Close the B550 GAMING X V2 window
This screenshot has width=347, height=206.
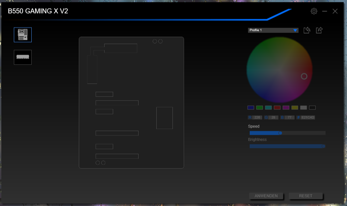point(335,11)
